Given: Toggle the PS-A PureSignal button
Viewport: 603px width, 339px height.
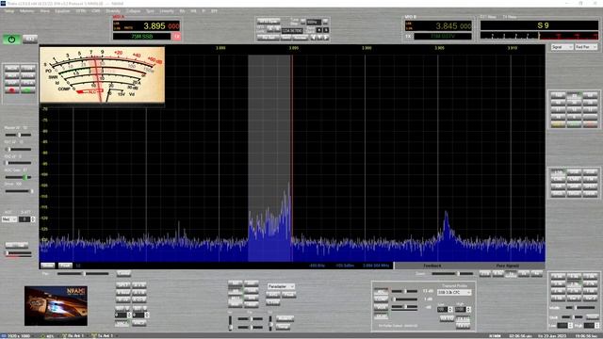Looking at the screenshot, I should coord(27,83).
